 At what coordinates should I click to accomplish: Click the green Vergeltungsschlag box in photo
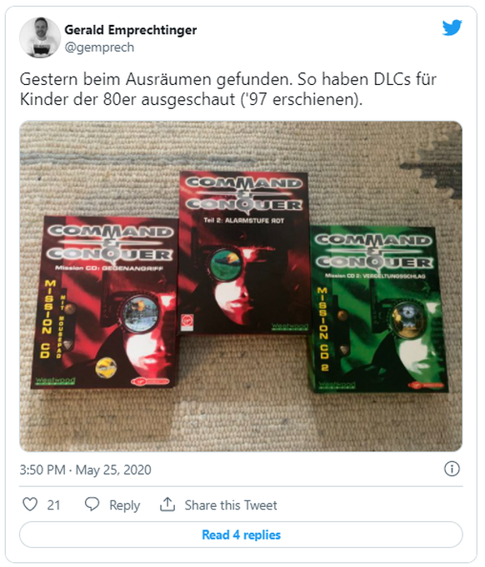tap(379, 310)
